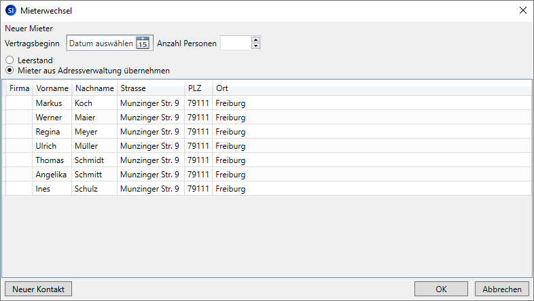Click the Vertragsbeginn date field
This screenshot has width=534, height=301.
pos(101,43)
